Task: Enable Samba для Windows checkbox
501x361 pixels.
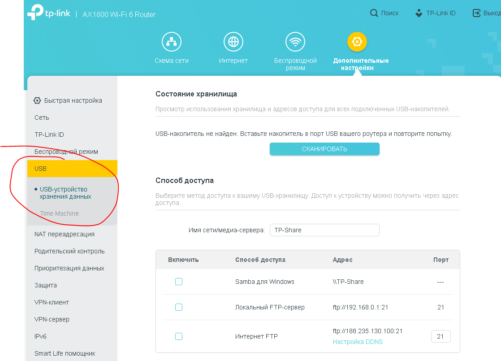Action: pos(179,282)
